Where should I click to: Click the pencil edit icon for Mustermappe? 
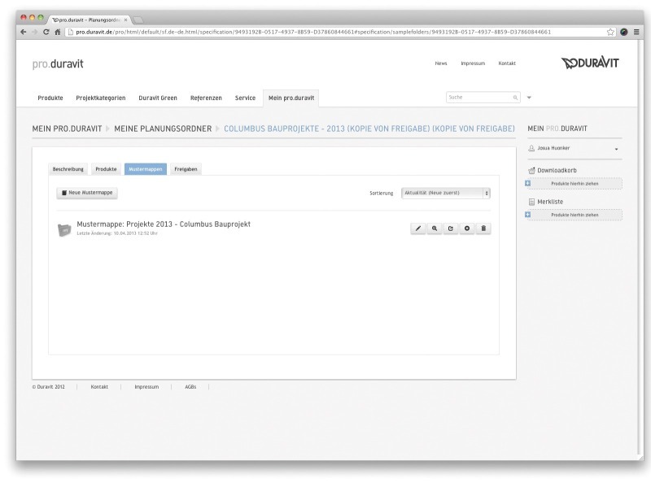click(x=419, y=228)
